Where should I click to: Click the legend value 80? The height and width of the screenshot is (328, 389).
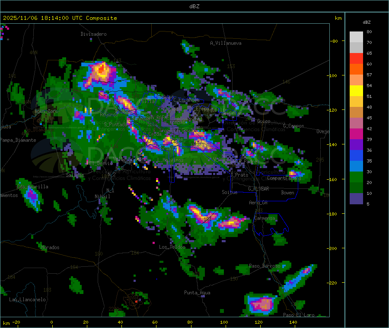(369, 31)
